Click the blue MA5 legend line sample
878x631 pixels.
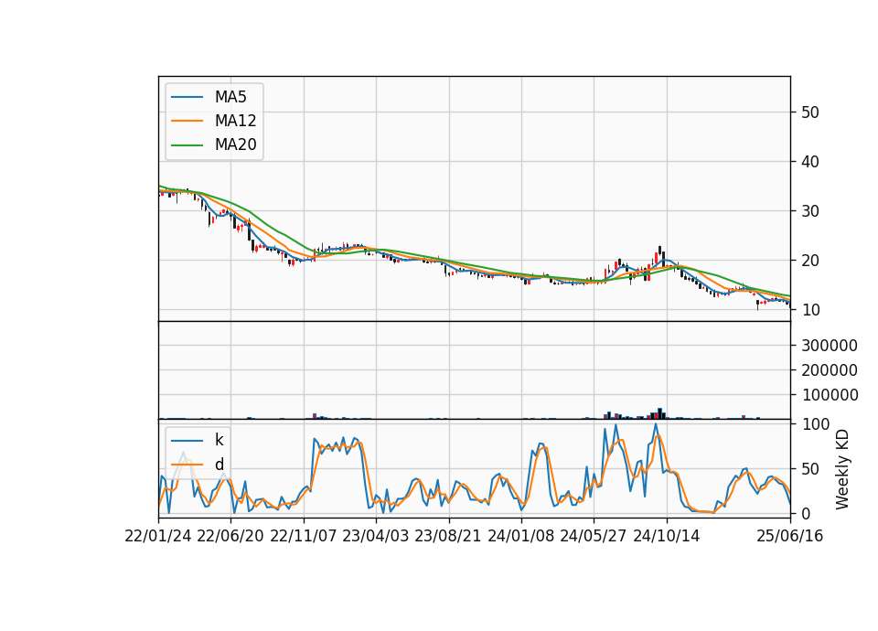187,98
